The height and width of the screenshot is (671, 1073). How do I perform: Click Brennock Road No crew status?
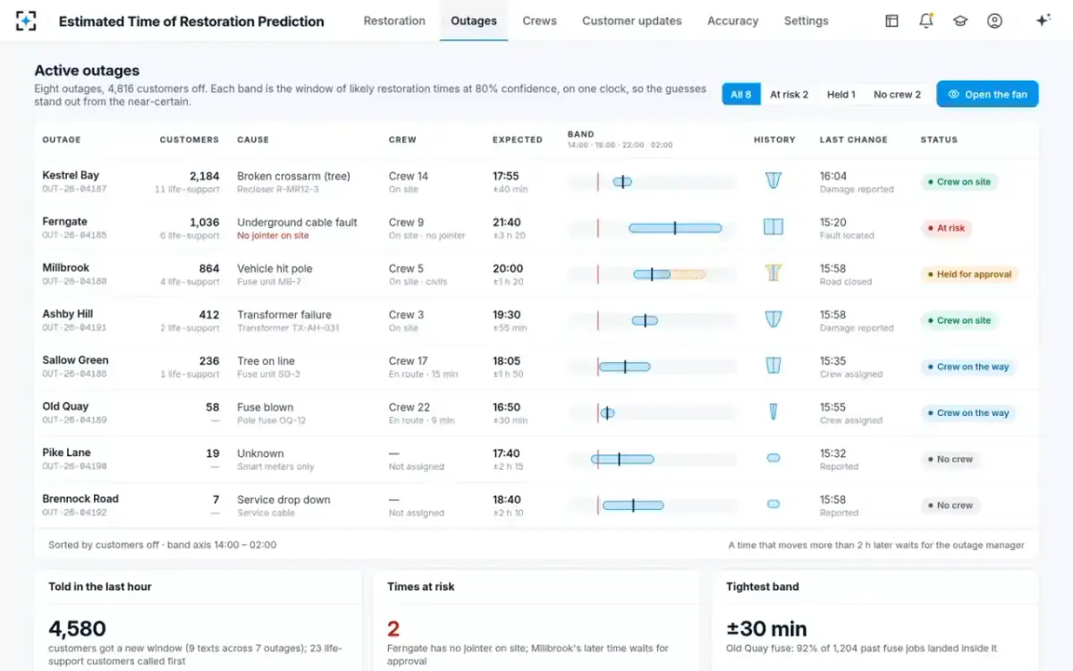tap(950, 505)
